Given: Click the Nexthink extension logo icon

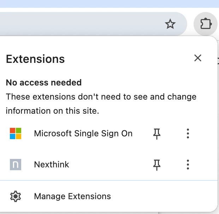Looking at the screenshot, I should [x=16, y=165].
